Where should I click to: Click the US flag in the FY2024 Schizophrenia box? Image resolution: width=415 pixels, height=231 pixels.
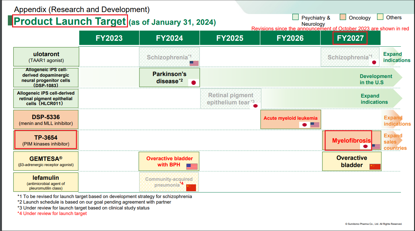point(194,63)
